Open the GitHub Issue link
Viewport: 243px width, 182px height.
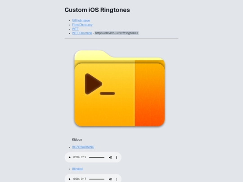click(x=81, y=20)
